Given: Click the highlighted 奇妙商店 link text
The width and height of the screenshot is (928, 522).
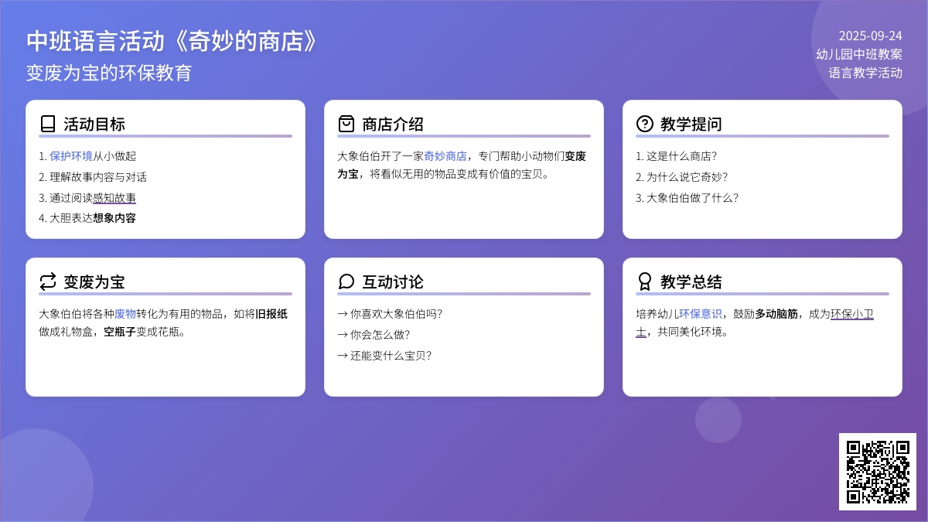Looking at the screenshot, I should pyautogui.click(x=445, y=155).
